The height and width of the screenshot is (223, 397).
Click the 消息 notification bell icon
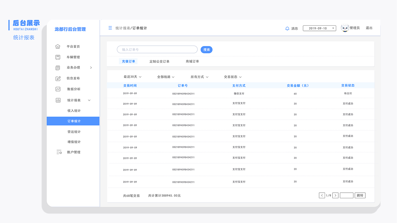[x=287, y=28]
